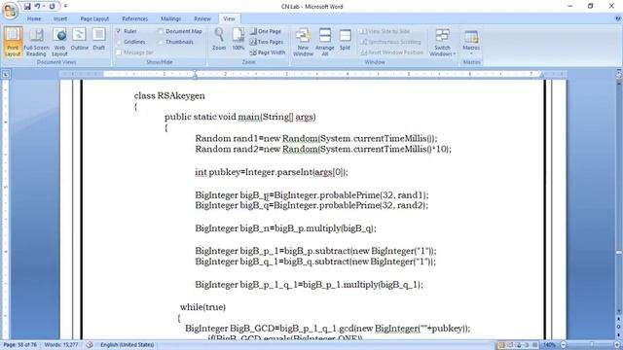Click the 140% zoom level button

click(x=549, y=345)
